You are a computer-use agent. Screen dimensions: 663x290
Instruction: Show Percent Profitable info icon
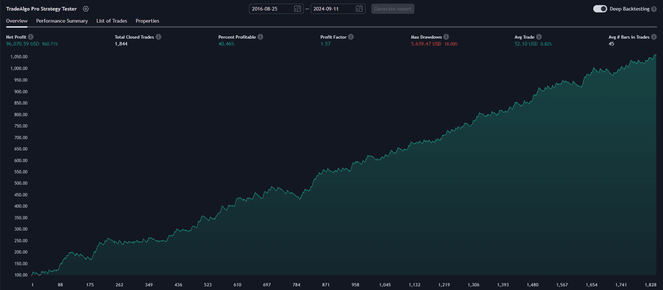[x=260, y=37]
